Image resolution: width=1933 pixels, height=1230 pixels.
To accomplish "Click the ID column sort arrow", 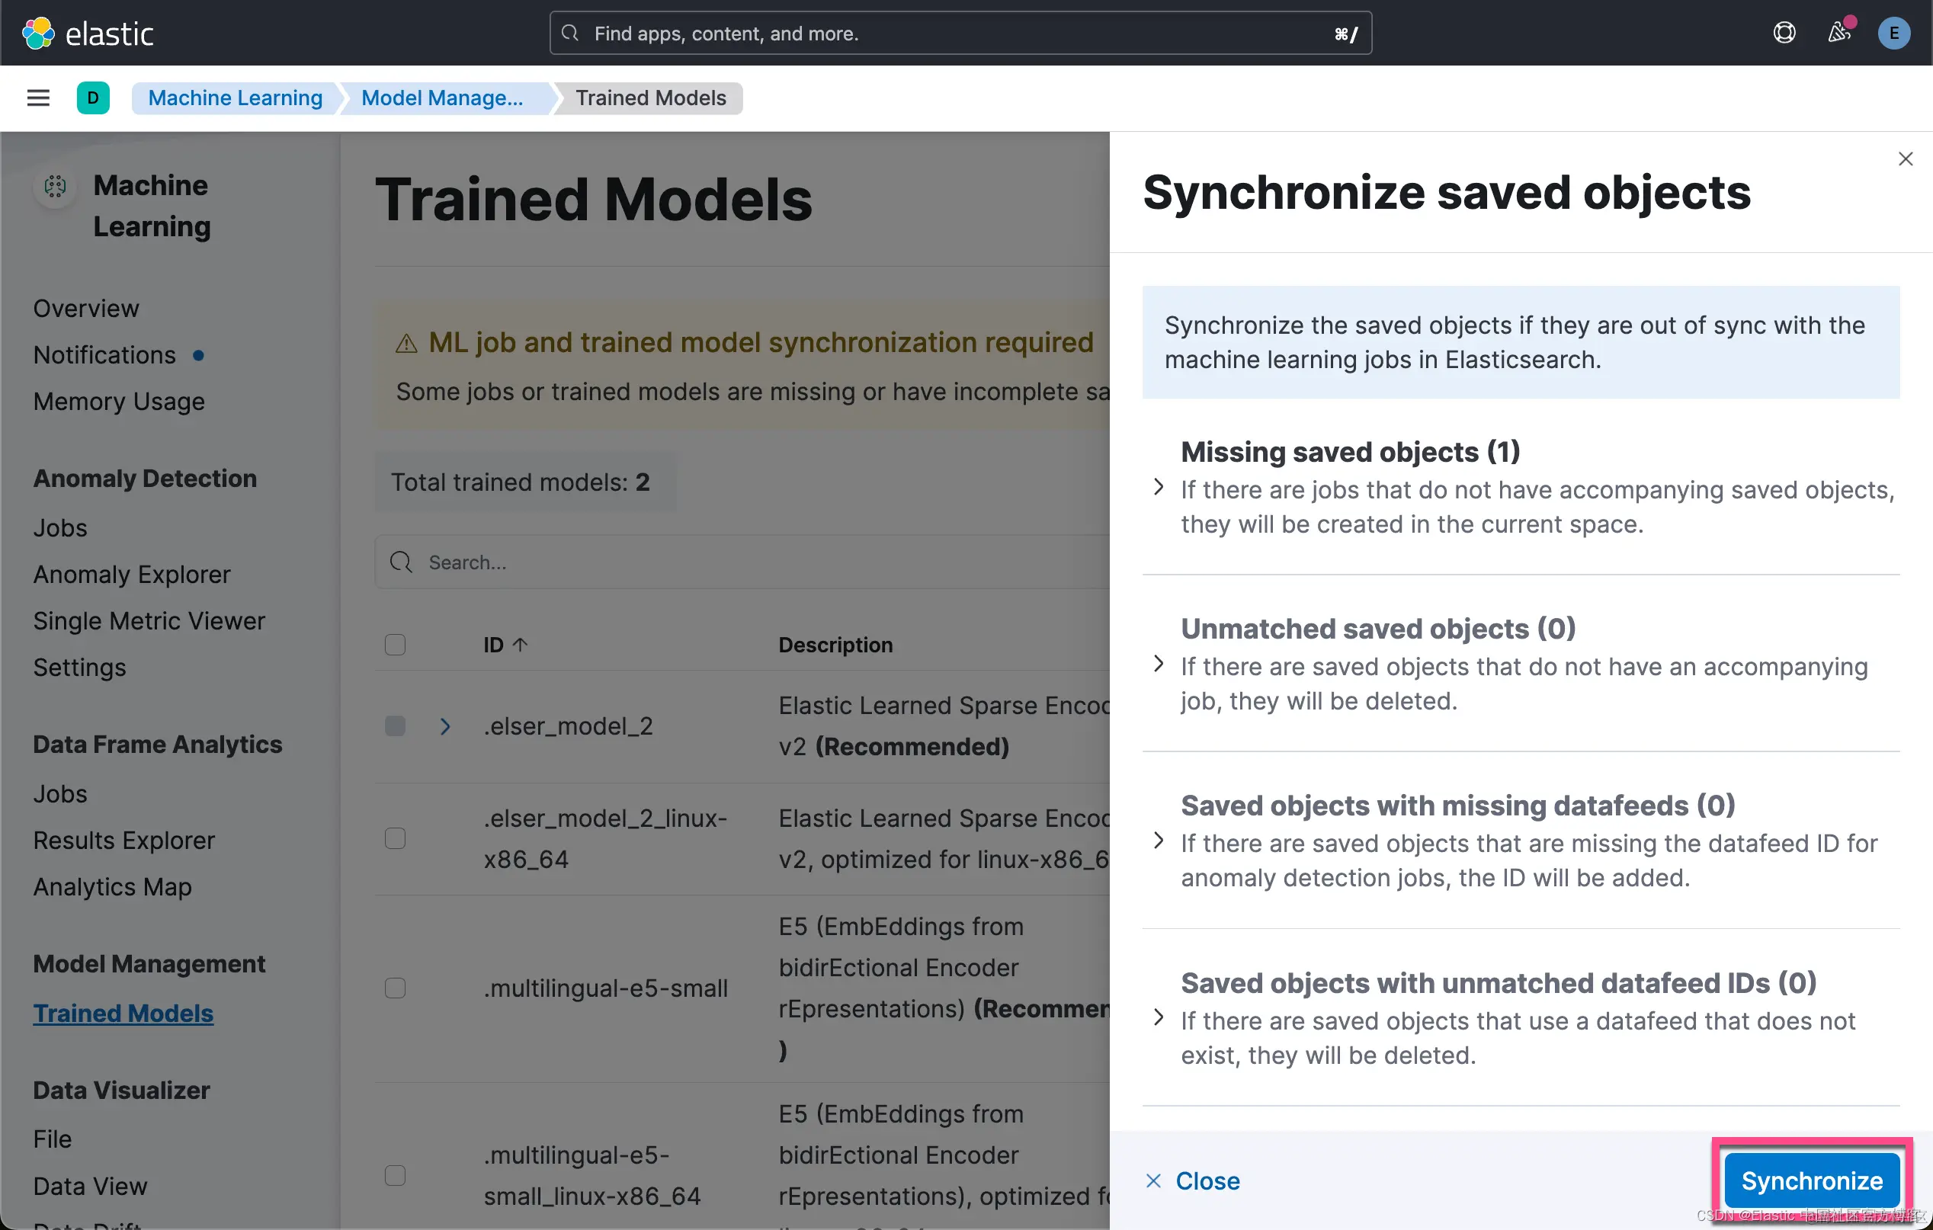I will pyautogui.click(x=520, y=644).
